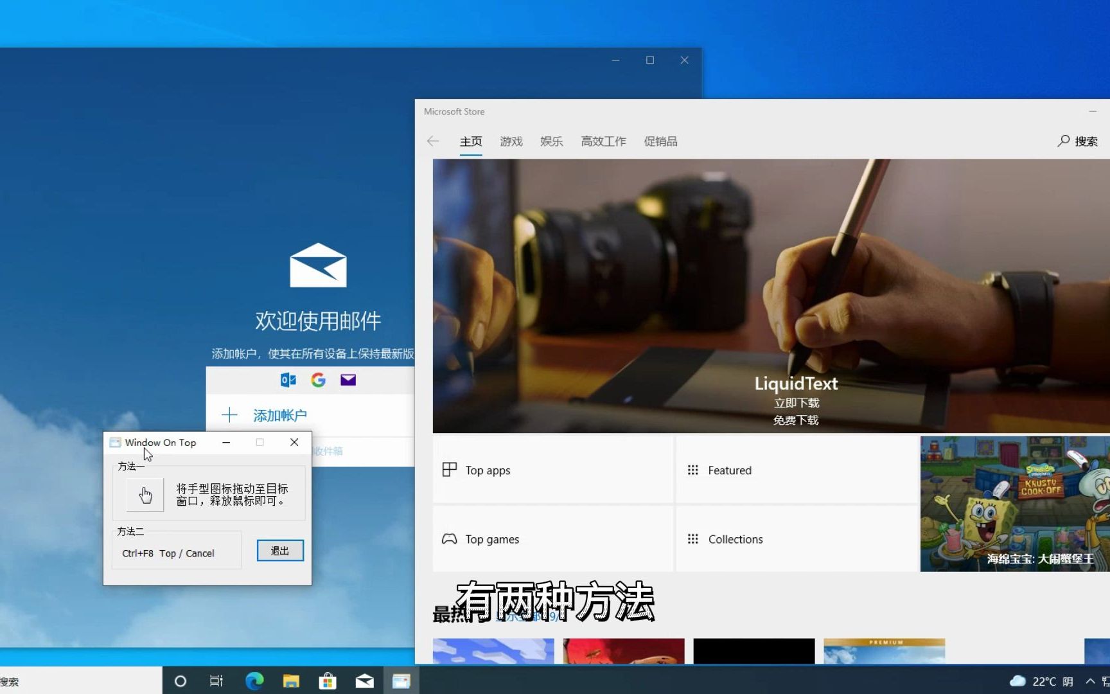Open the red app thumbnail in Store
Screen dimensions: 1110x694
pos(623,651)
